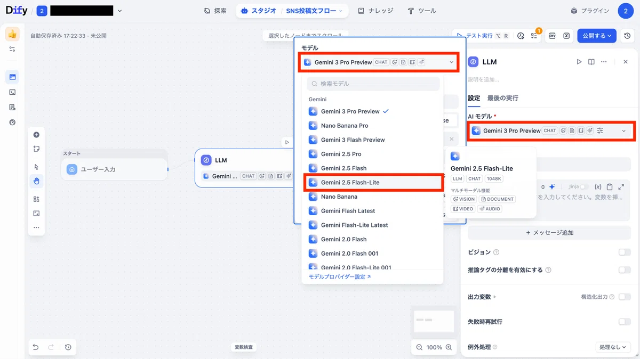Click zoom in magnifier icon
Screen dimensions: 640x359
click(449, 347)
